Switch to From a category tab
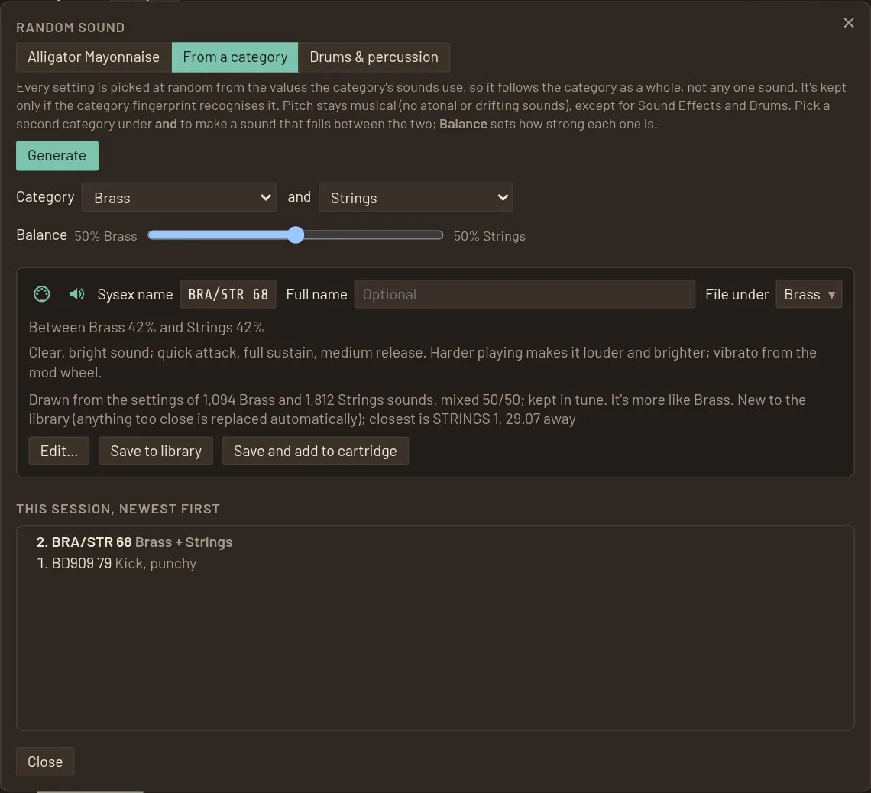Image resolution: width=871 pixels, height=793 pixels. 235,57
